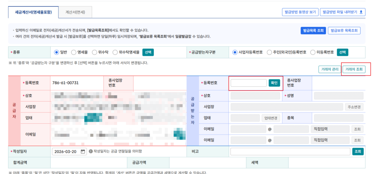
Task: Click the 성명 input field
Action: pos(339,96)
